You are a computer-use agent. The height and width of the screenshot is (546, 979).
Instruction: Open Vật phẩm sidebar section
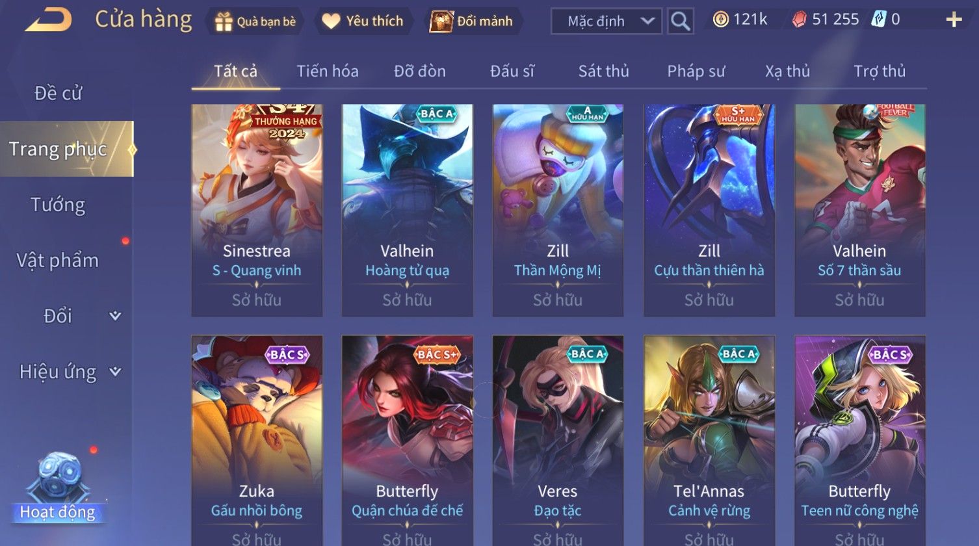[58, 261]
